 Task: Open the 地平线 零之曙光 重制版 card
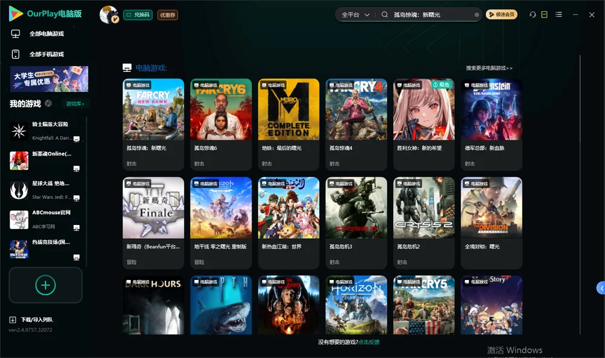tap(221, 223)
